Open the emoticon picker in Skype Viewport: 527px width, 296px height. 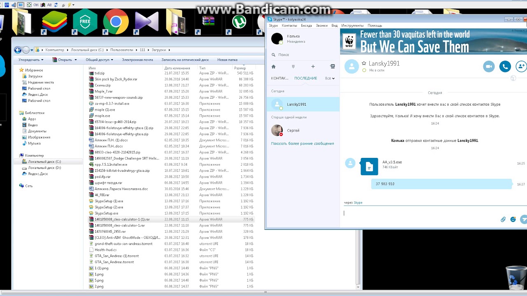coord(513,220)
